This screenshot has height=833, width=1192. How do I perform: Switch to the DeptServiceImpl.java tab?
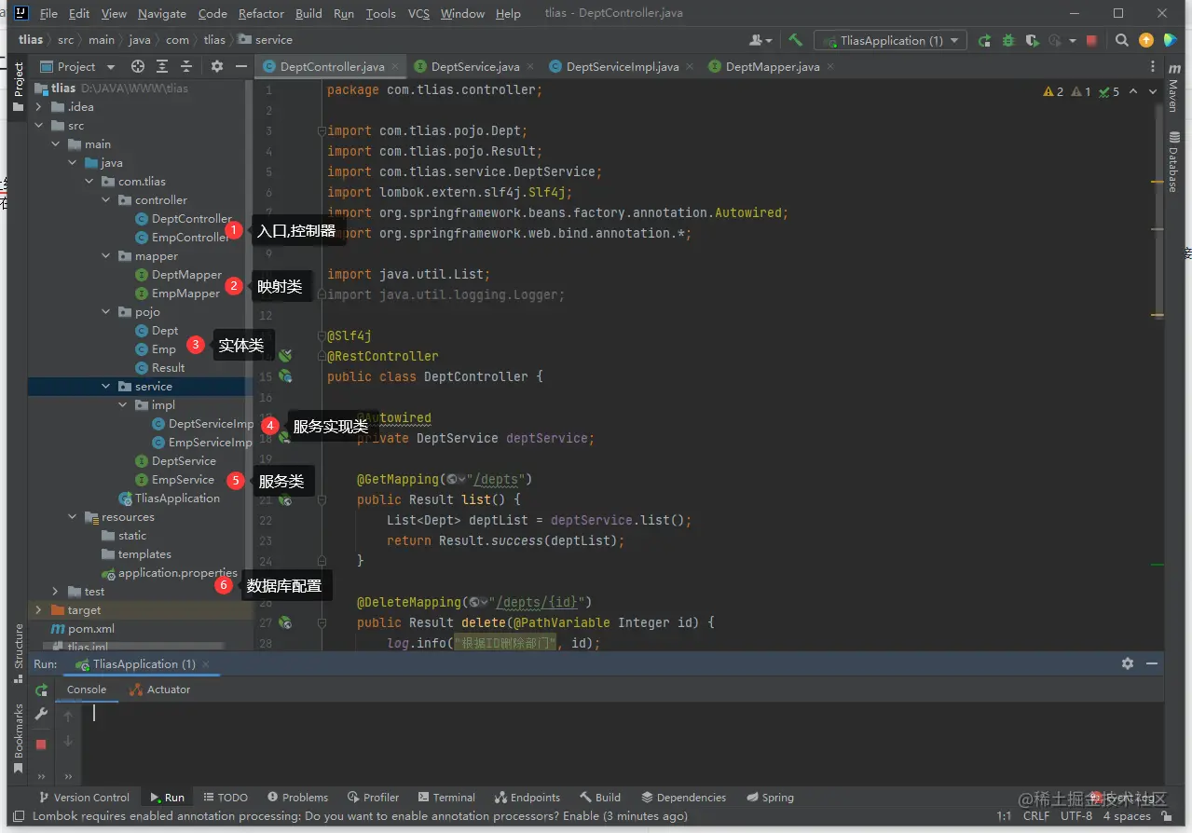pyautogui.click(x=622, y=67)
